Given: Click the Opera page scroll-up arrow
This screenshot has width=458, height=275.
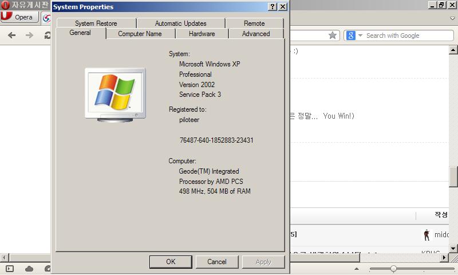Looking at the screenshot, I should coord(453,50).
